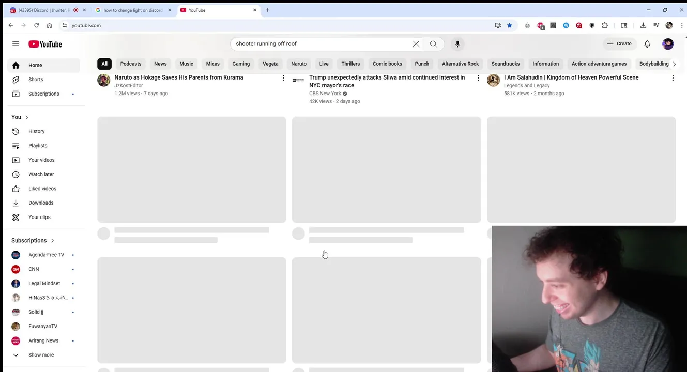687x372 pixels.
Task: Open the Legal Mindset channel
Action: coord(44,283)
